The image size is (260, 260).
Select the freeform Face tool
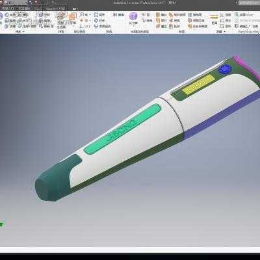click(x=146, y=14)
